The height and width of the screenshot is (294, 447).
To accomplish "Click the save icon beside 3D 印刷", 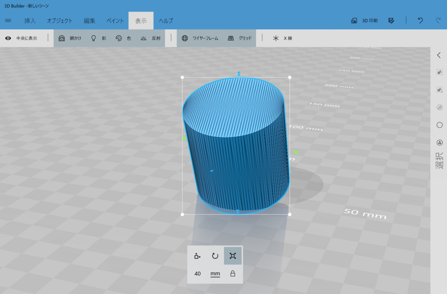I will coord(391,21).
